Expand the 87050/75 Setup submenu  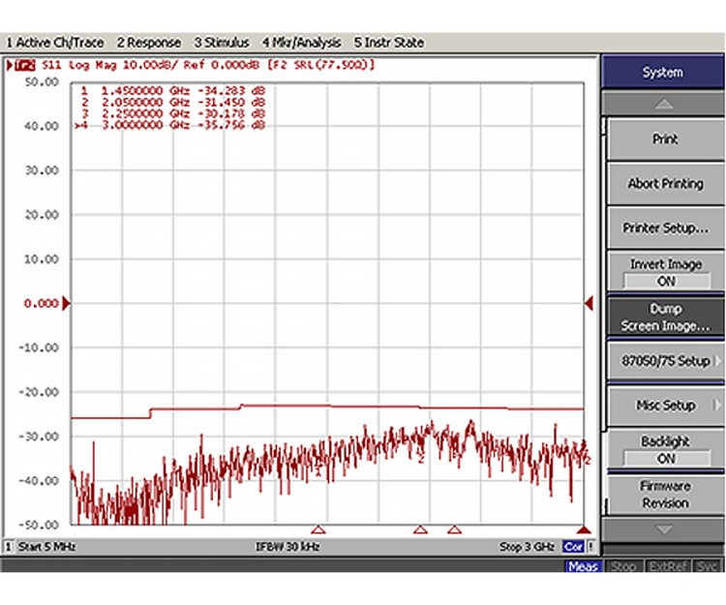664,361
